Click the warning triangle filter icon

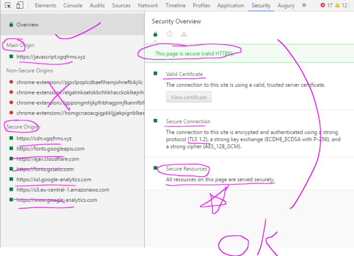[x=184, y=34]
